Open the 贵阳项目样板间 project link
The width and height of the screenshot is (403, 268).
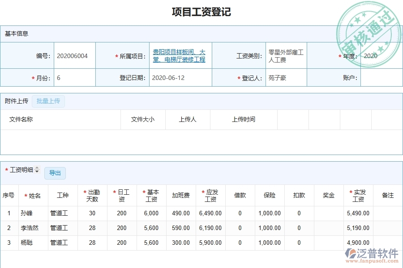(x=179, y=55)
